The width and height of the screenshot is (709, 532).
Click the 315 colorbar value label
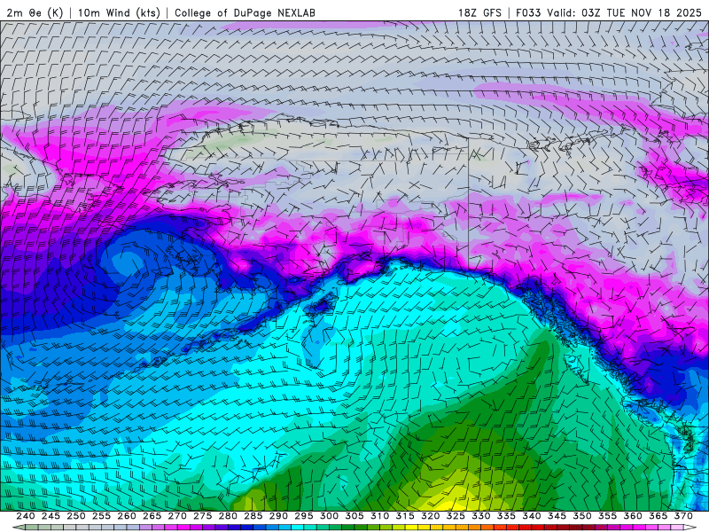click(405, 516)
